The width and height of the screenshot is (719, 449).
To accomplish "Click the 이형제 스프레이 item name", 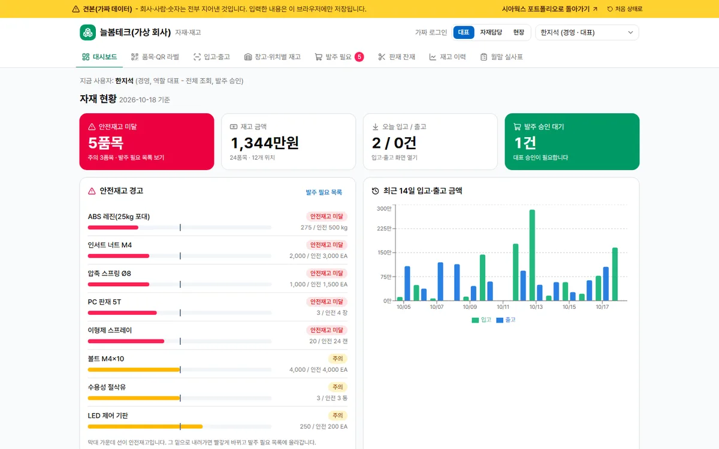I will coord(110,330).
